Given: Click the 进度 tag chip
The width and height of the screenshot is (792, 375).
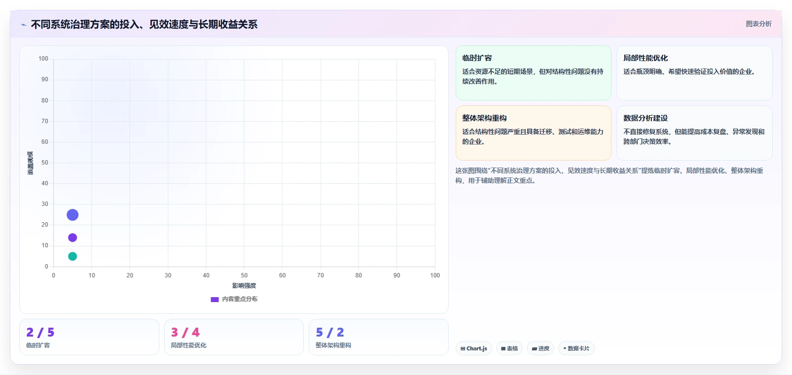Looking at the screenshot, I should click(x=540, y=348).
